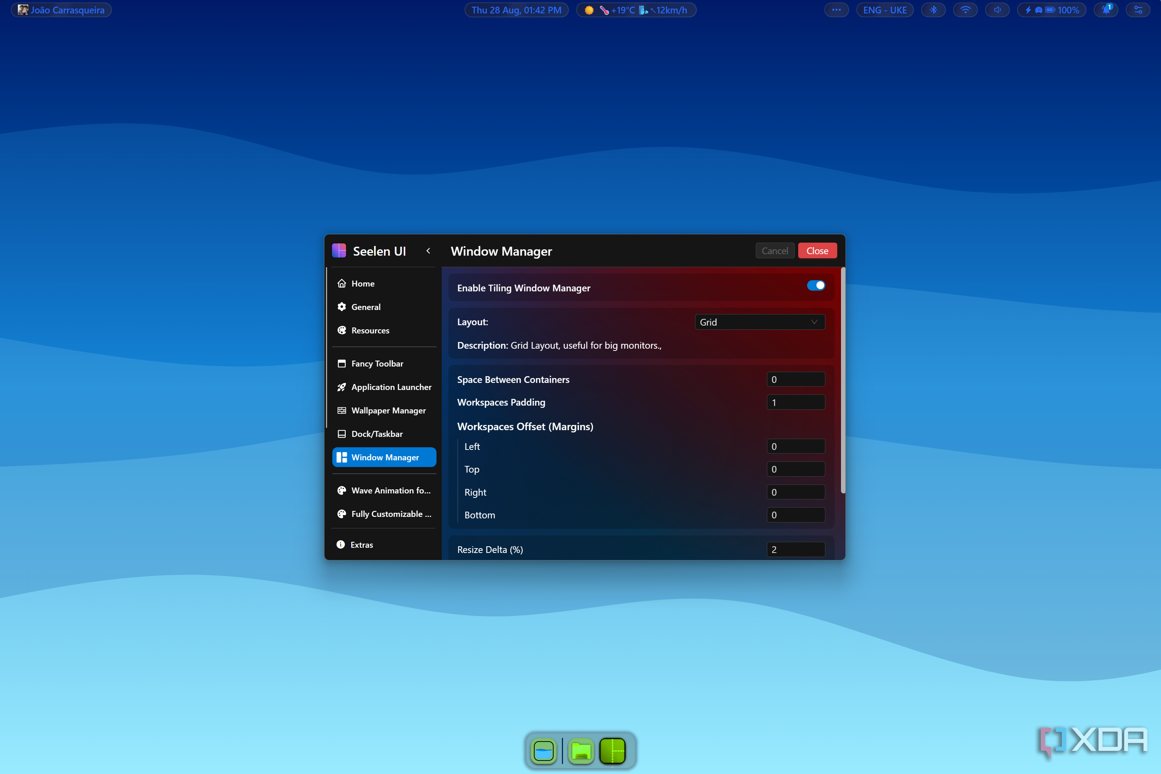
Task: Expand the three-dots tray overflow
Action: 836,10
